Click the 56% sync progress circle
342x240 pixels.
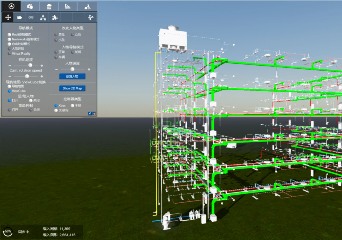pos(8,232)
